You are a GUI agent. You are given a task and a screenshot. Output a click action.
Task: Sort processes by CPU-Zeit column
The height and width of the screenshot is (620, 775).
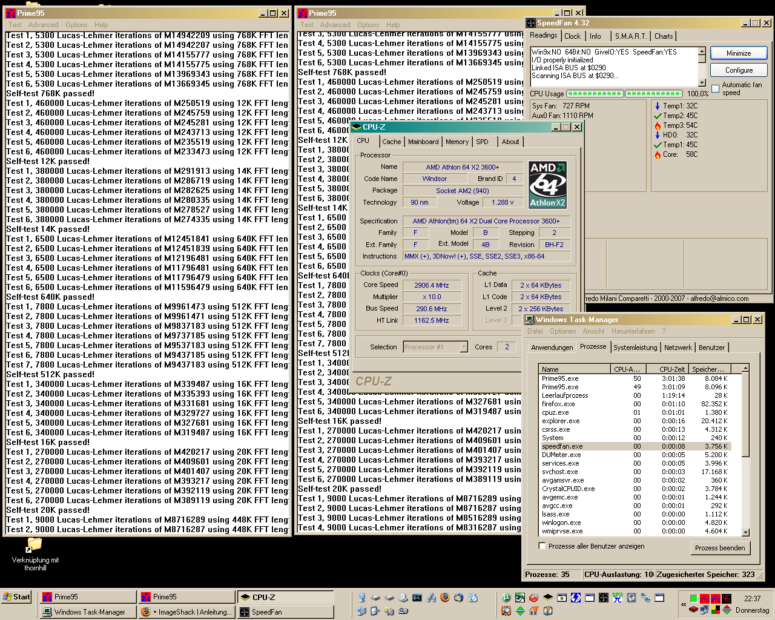(x=667, y=369)
